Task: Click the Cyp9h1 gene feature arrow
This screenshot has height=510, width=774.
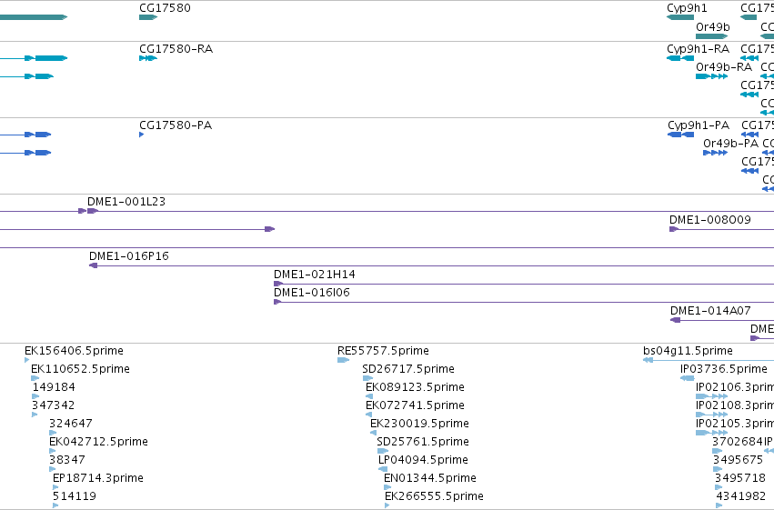Action: 680,17
